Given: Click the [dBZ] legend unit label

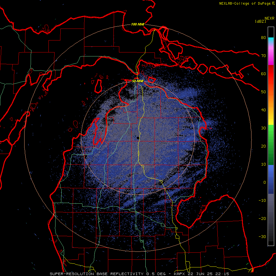Looking at the screenshot, I should point(260,21).
